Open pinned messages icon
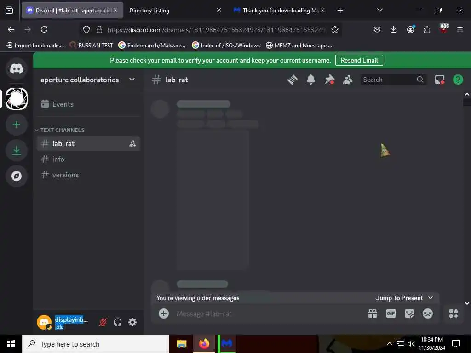 pos(329,80)
